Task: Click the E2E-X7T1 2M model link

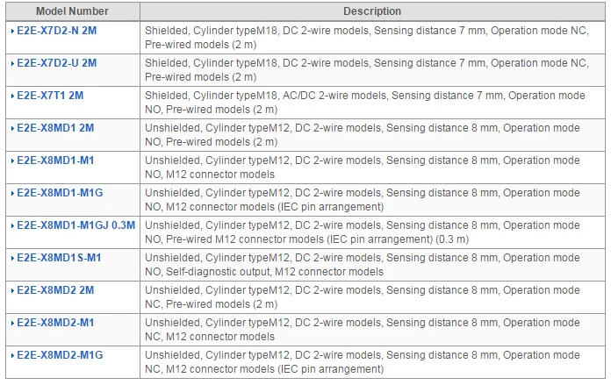Action: point(51,96)
